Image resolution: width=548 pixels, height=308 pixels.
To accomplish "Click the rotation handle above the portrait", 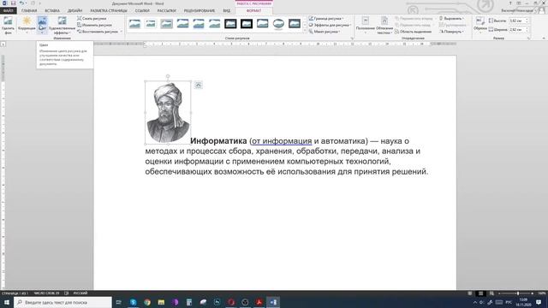I will pos(168,76).
